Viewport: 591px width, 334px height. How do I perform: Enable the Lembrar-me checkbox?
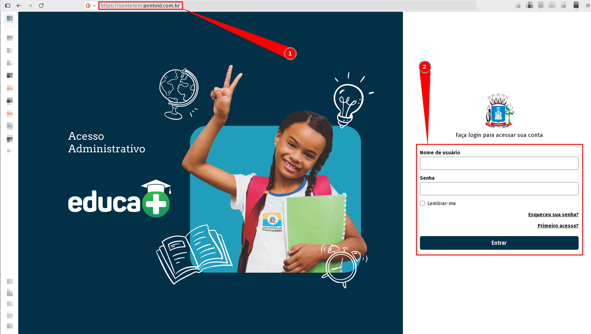(422, 203)
